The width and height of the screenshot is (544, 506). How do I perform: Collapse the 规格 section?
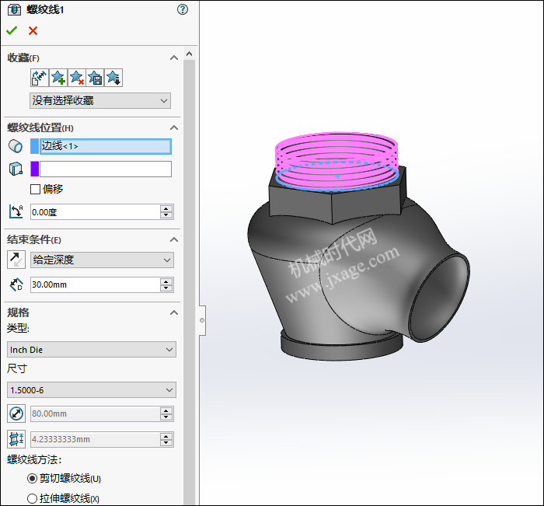174,312
